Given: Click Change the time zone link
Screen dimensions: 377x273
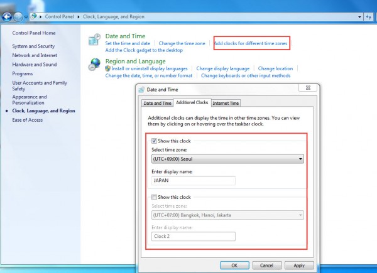Looking at the screenshot, I should (182, 43).
